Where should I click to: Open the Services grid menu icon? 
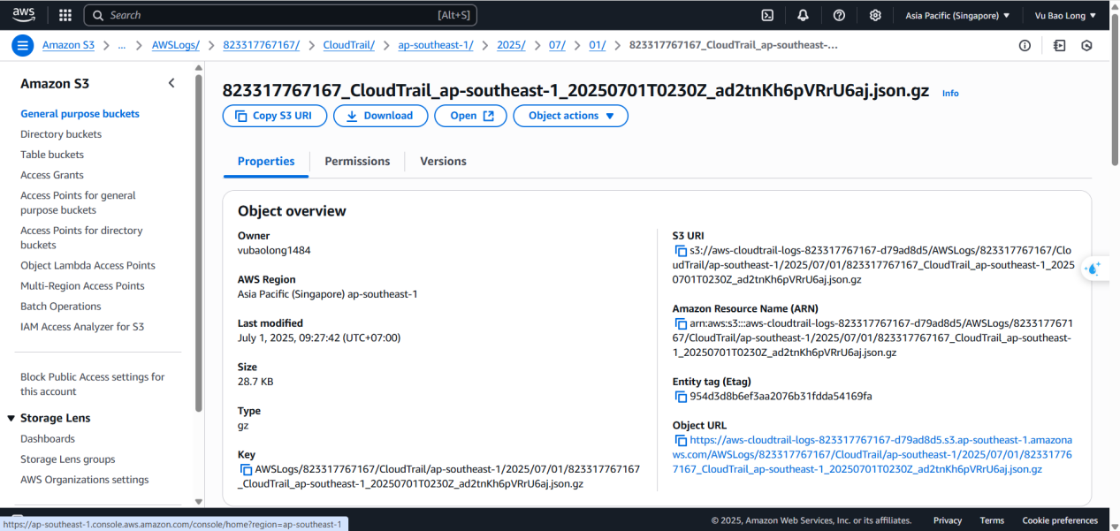click(65, 15)
